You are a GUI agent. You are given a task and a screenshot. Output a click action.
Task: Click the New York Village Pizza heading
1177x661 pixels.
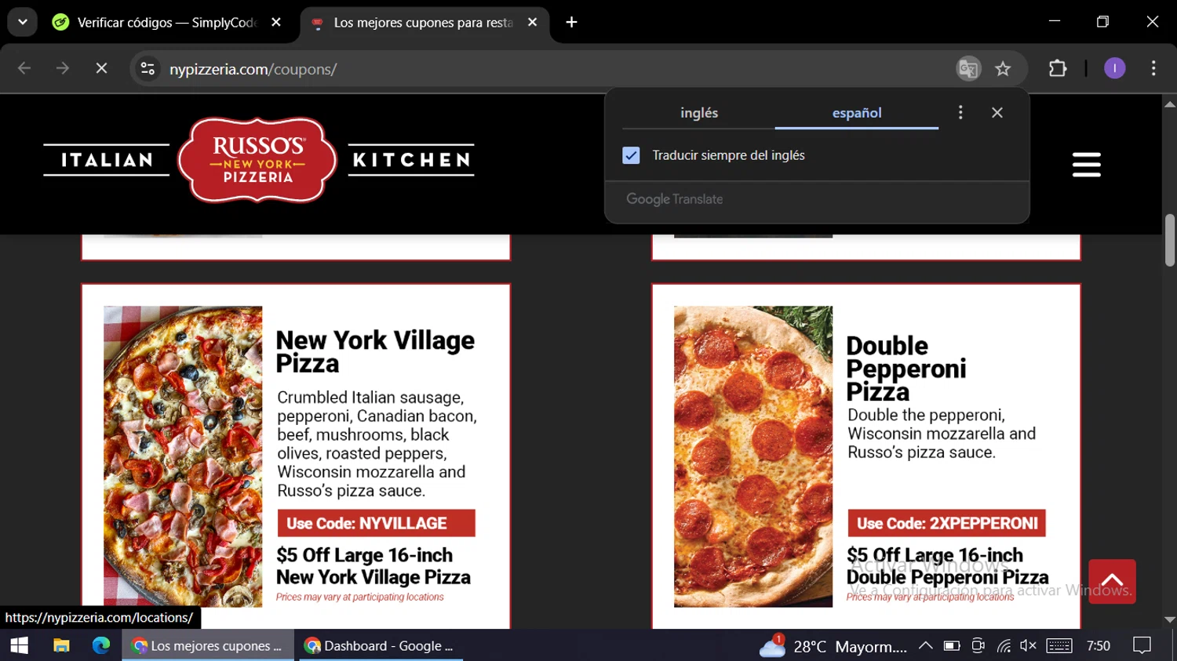[375, 352]
